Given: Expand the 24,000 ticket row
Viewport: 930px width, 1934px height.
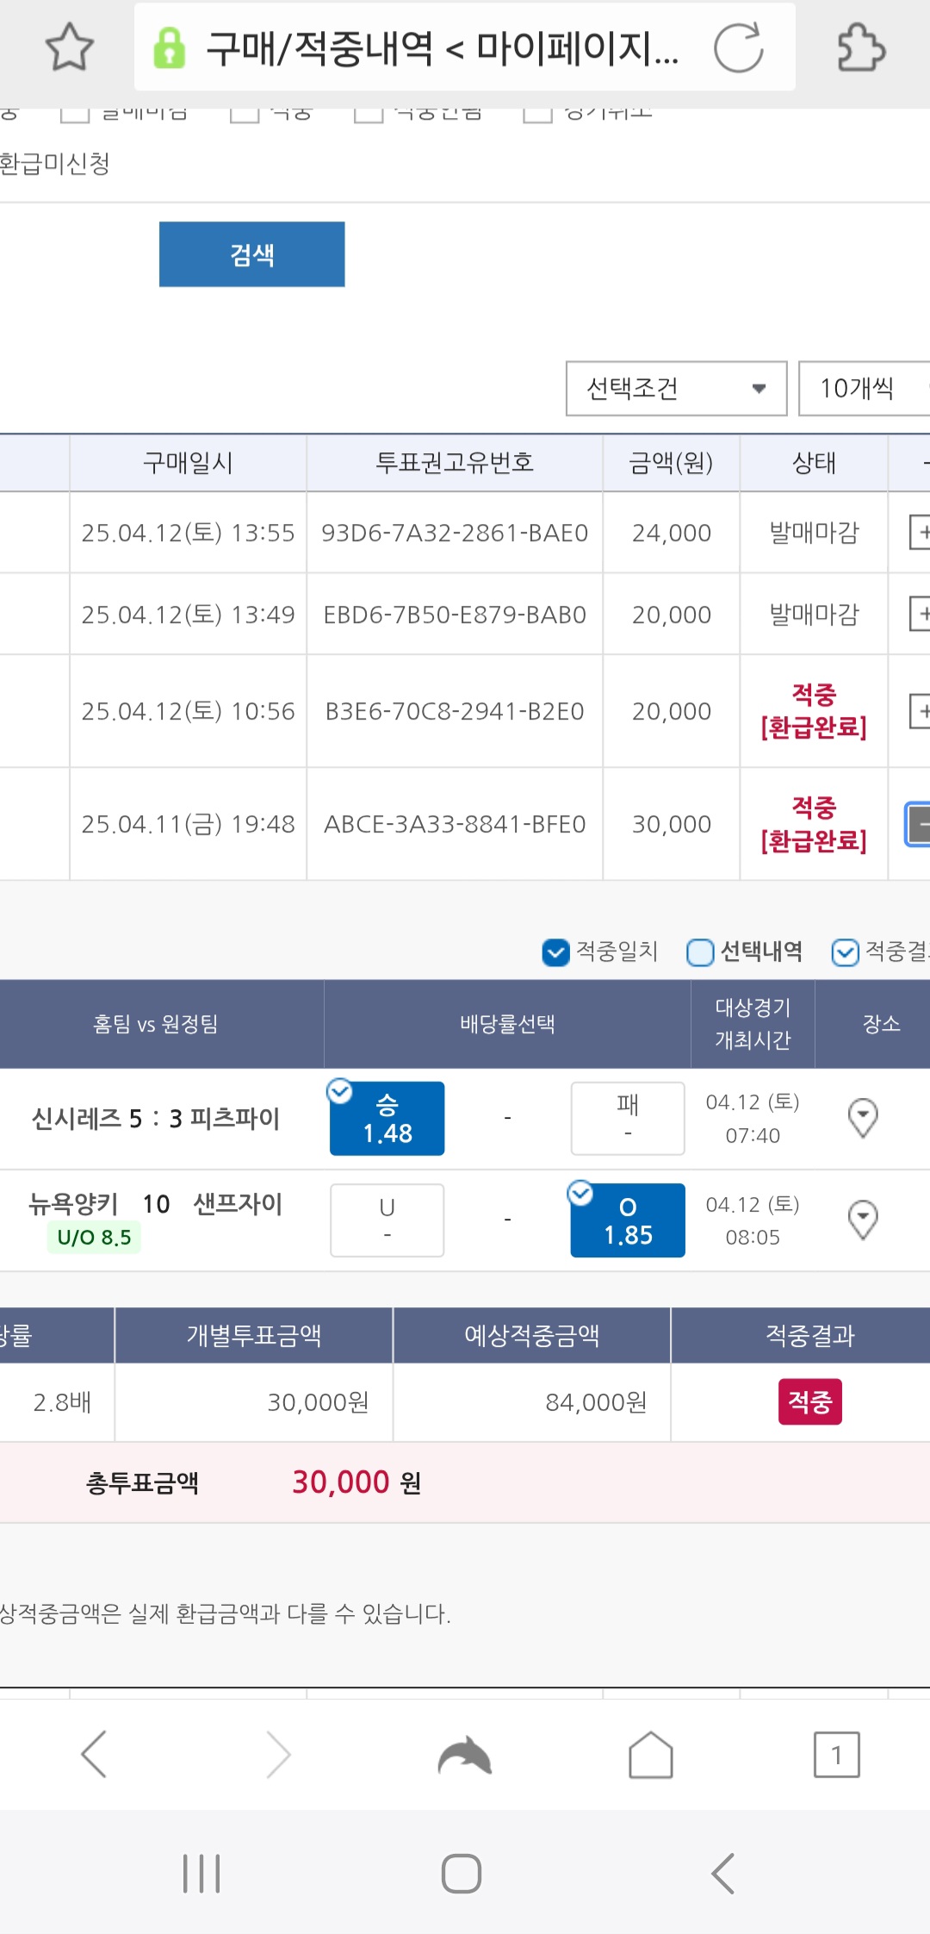Looking at the screenshot, I should (x=919, y=533).
